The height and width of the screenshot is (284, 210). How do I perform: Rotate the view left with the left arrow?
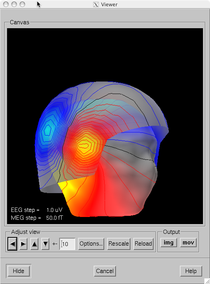click(x=13, y=244)
